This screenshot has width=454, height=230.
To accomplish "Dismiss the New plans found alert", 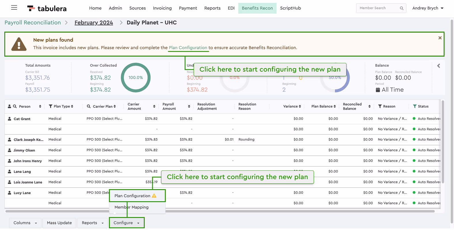I will coord(440,38).
